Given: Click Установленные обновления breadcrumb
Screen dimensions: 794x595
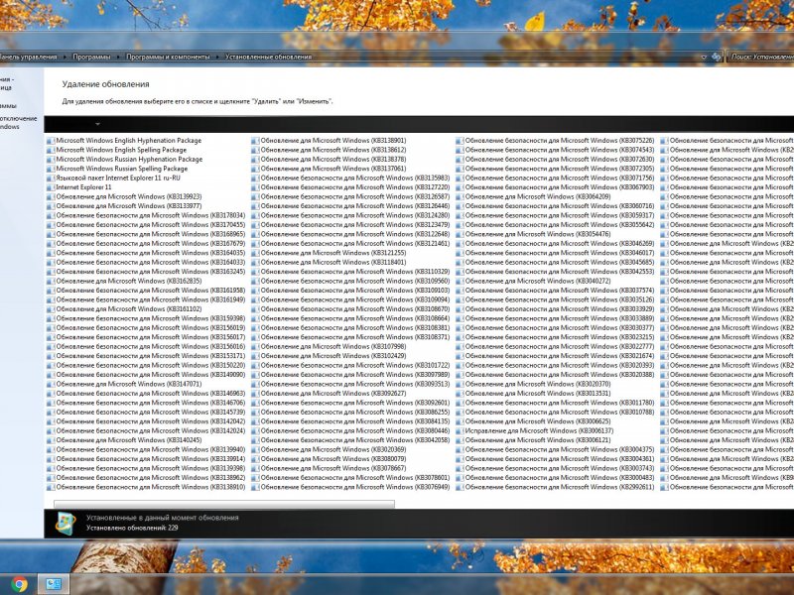Looking at the screenshot, I should pyautogui.click(x=268, y=57).
